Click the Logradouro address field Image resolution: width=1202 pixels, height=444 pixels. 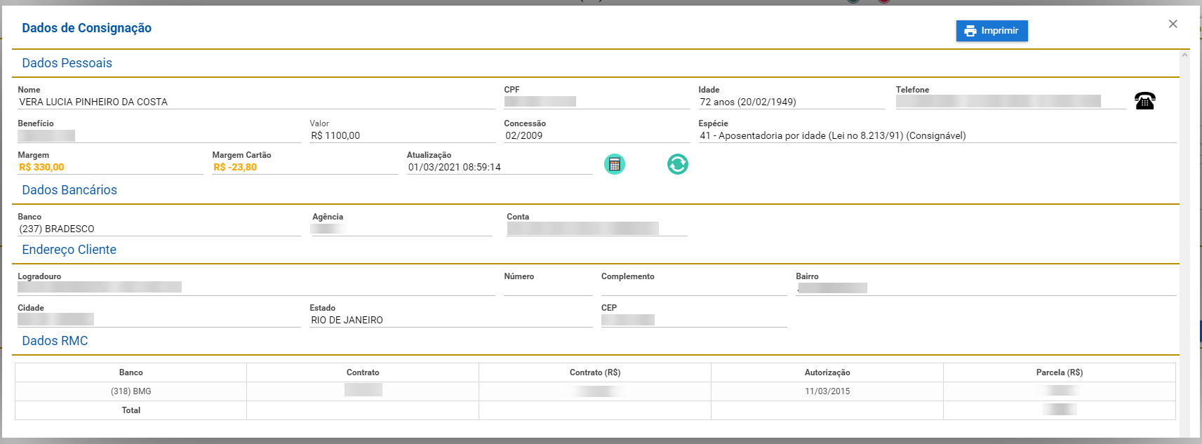(256, 288)
